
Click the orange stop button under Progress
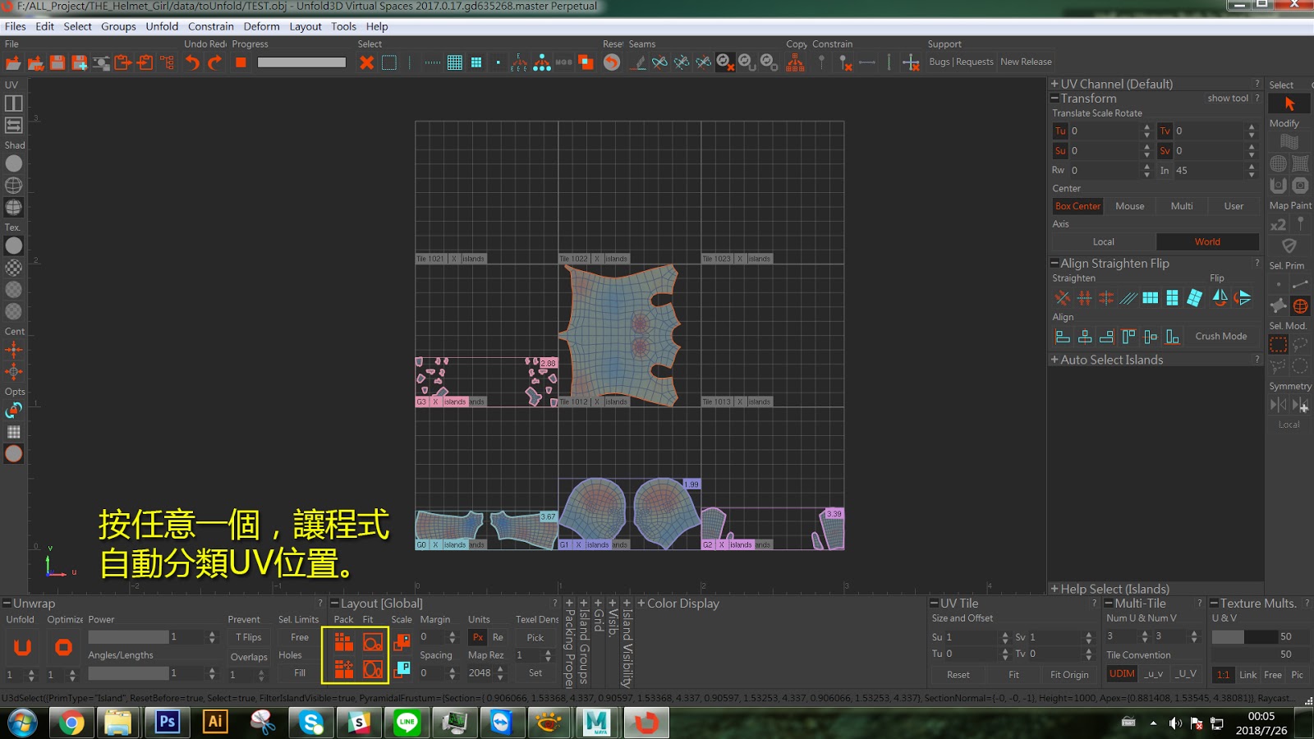[241, 62]
